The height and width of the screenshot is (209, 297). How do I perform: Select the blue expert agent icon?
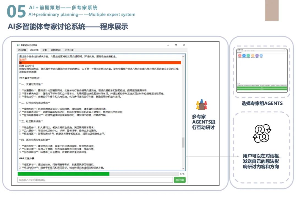[244, 55]
